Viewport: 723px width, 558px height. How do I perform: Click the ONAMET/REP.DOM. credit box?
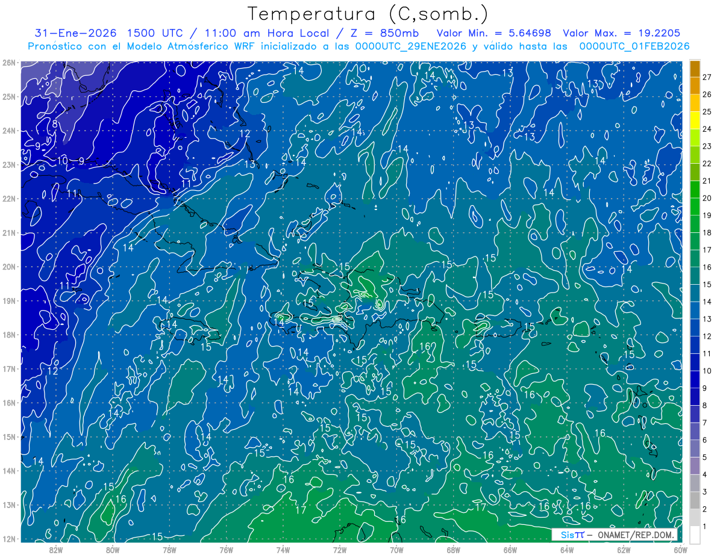[x=615, y=535]
